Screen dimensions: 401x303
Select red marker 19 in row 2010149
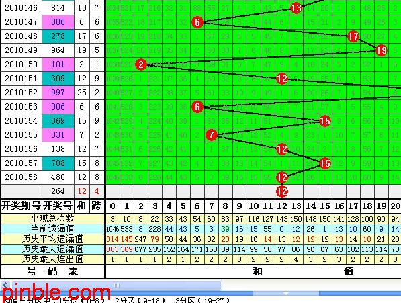click(x=381, y=50)
